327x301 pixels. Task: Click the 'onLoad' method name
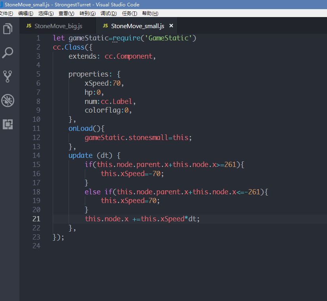tap(80, 128)
